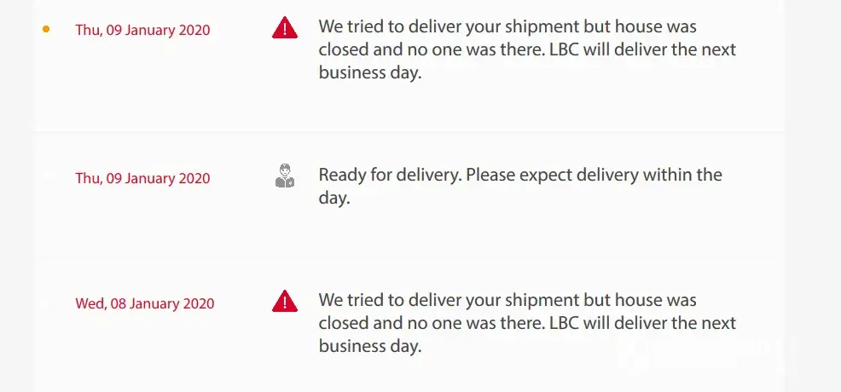
Task: Select the Wed, 08 January 2020 date
Action: click(144, 303)
